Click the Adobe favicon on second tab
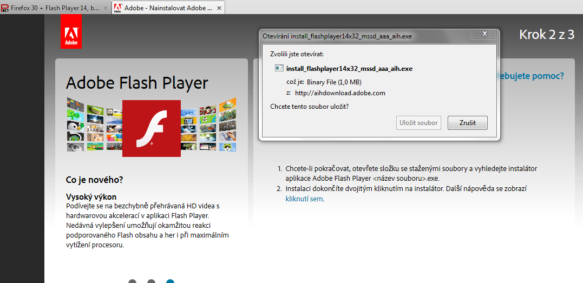Viewport: 583px width, 283px height. 118,8
